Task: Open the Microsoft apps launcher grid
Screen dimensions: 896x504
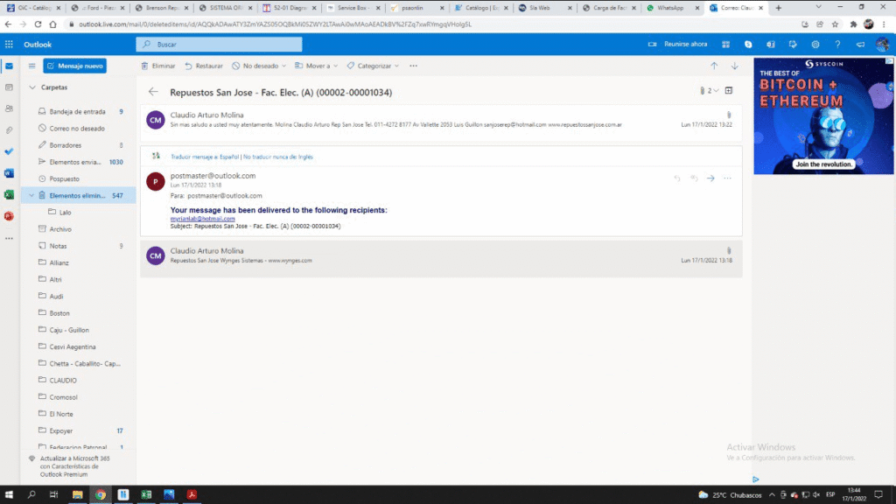Action: [x=9, y=44]
